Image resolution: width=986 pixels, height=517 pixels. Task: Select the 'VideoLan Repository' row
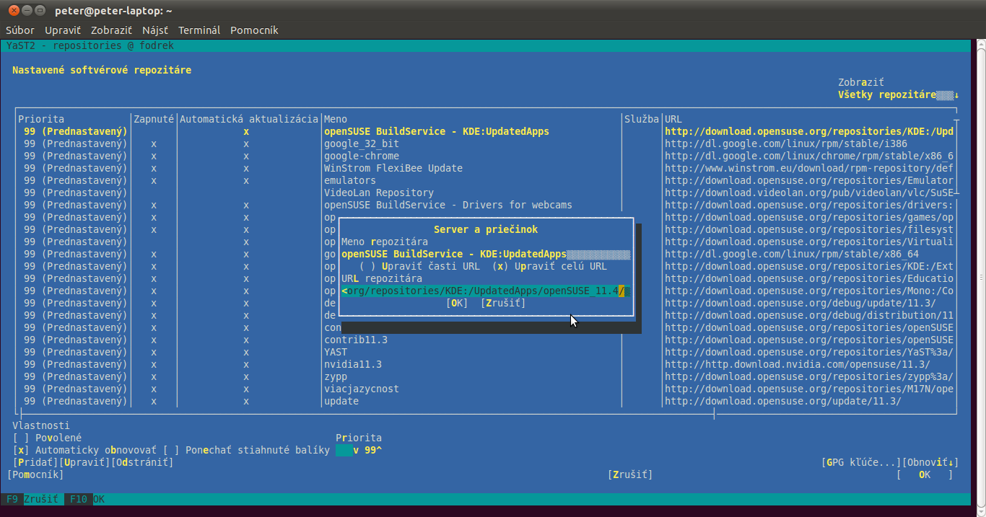[x=486, y=193]
